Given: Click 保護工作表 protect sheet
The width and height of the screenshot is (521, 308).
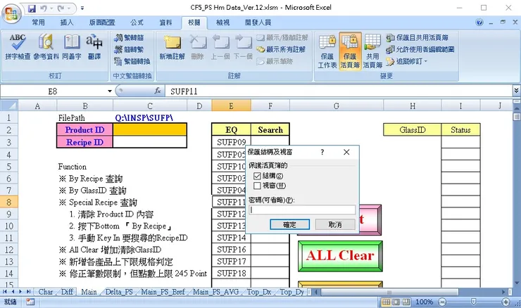Looking at the screenshot, I should click(x=327, y=51).
